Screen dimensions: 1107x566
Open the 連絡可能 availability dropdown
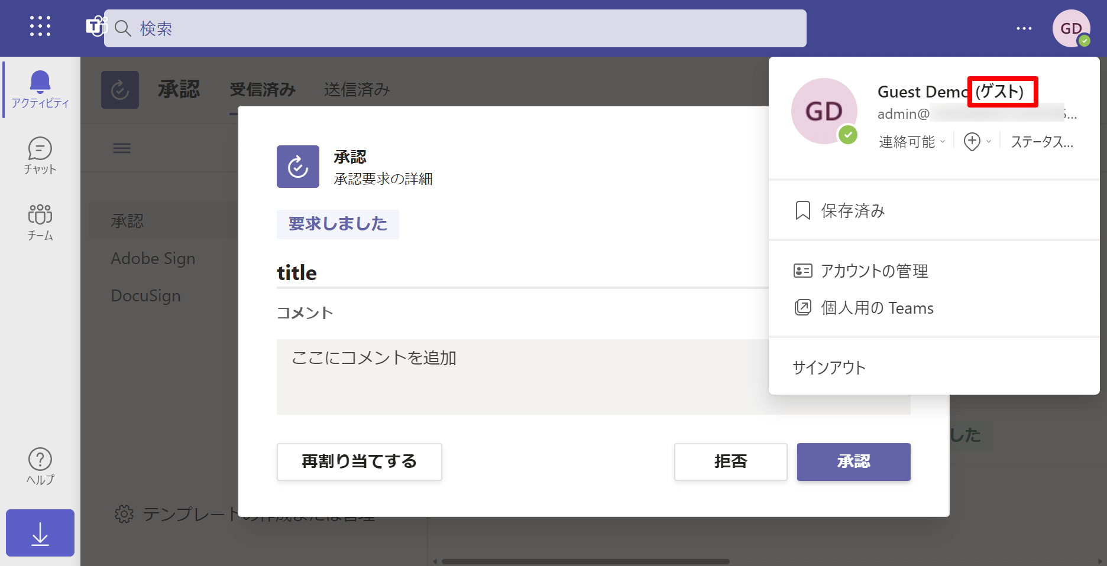point(912,142)
